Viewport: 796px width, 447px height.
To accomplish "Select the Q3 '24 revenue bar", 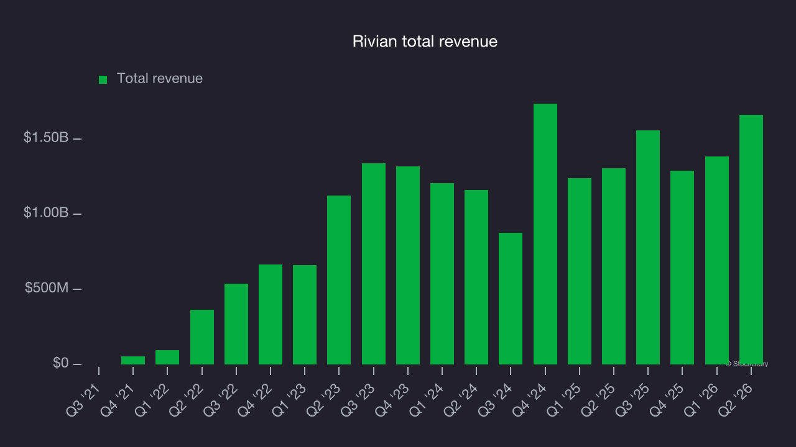I will point(511,299).
